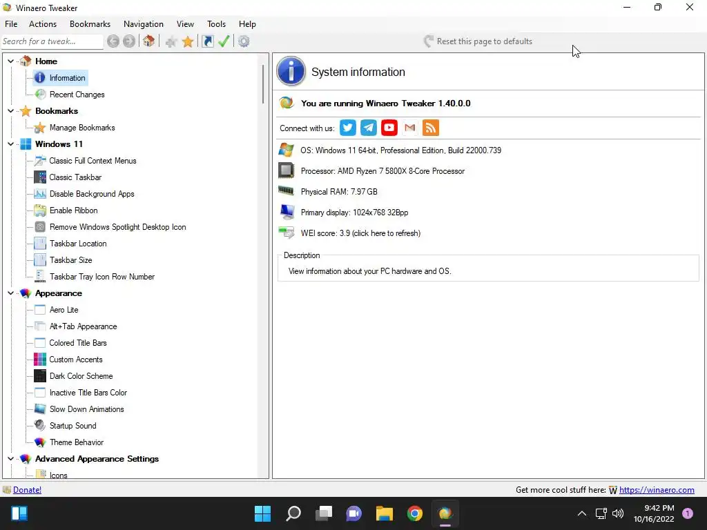The image size is (707, 530).
Task: Select Alt+Tab Appearance tweak
Action: tap(84, 326)
